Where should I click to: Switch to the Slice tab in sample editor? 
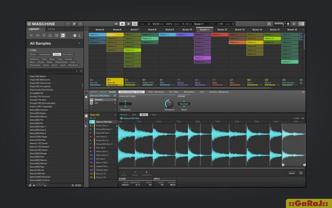[x=143, y=115]
